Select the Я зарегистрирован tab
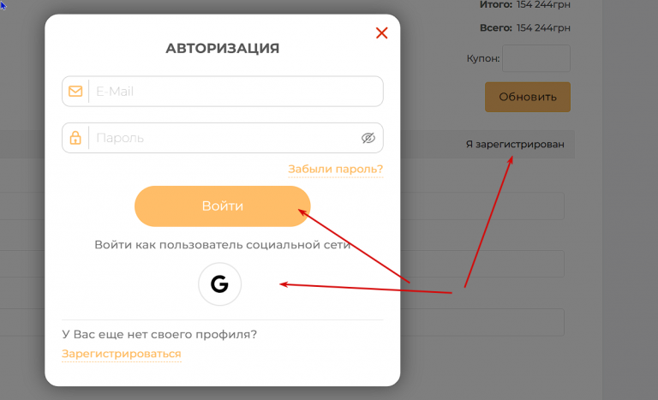Screen dimensions: 658x400 coord(515,145)
